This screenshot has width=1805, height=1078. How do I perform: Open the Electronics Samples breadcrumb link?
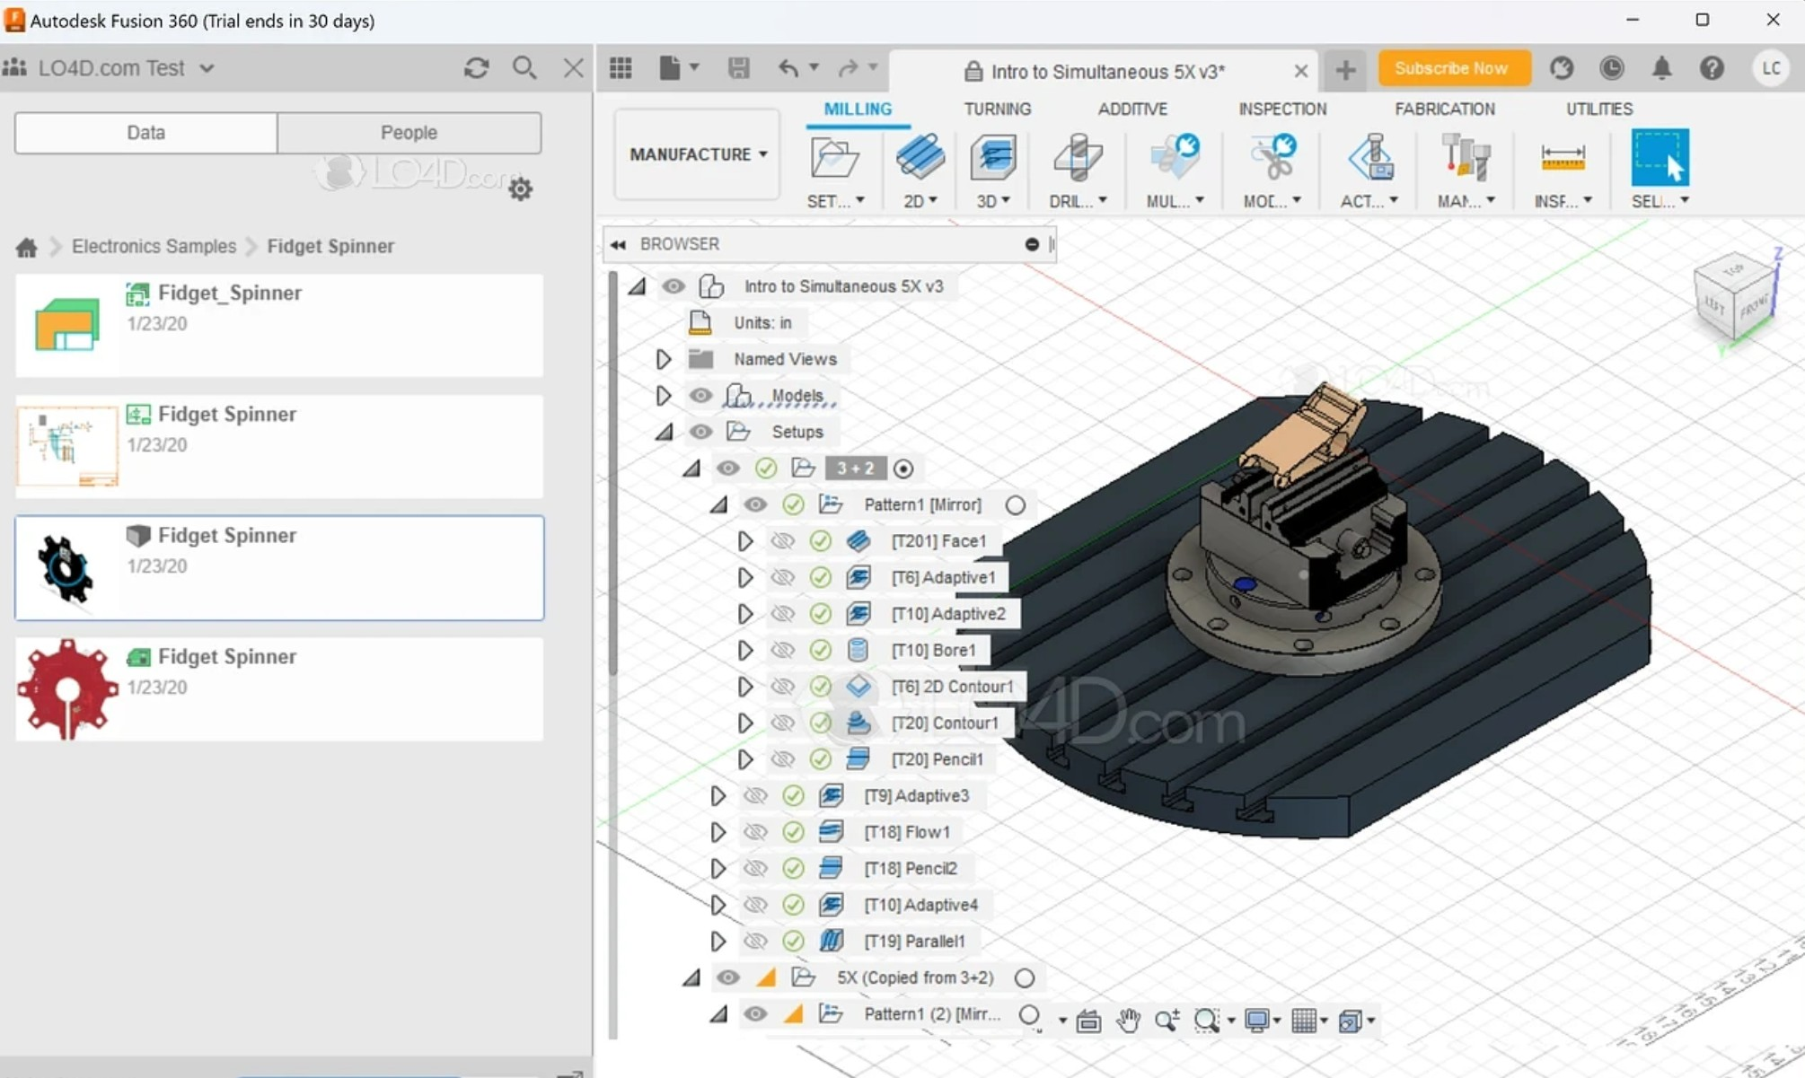point(154,247)
